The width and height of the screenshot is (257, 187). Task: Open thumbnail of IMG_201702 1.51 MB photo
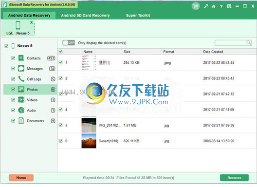click(x=89, y=125)
